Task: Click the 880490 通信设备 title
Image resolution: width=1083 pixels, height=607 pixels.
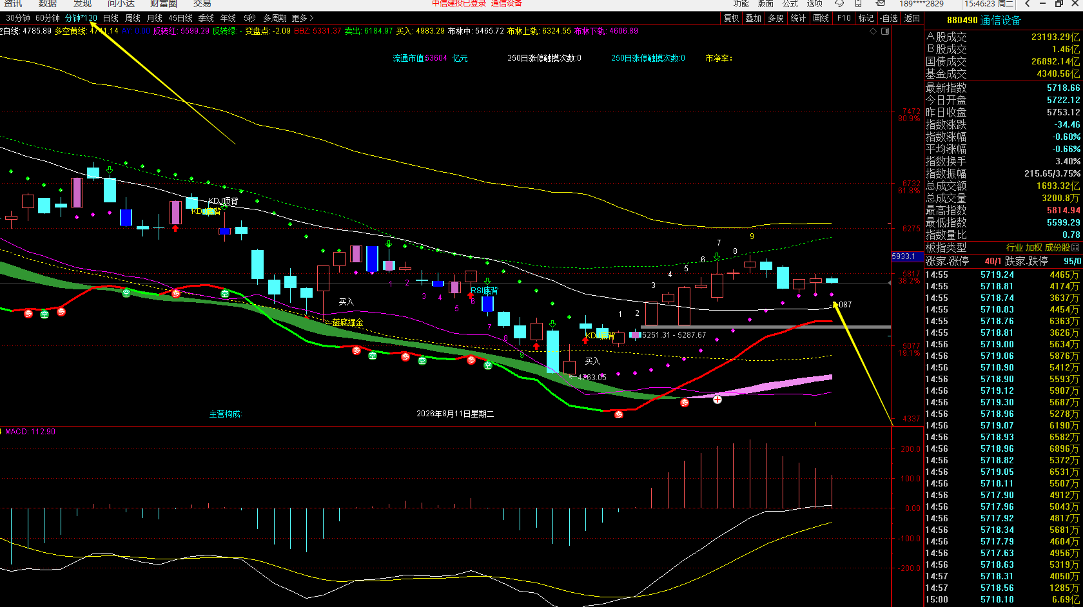Action: 984,20
